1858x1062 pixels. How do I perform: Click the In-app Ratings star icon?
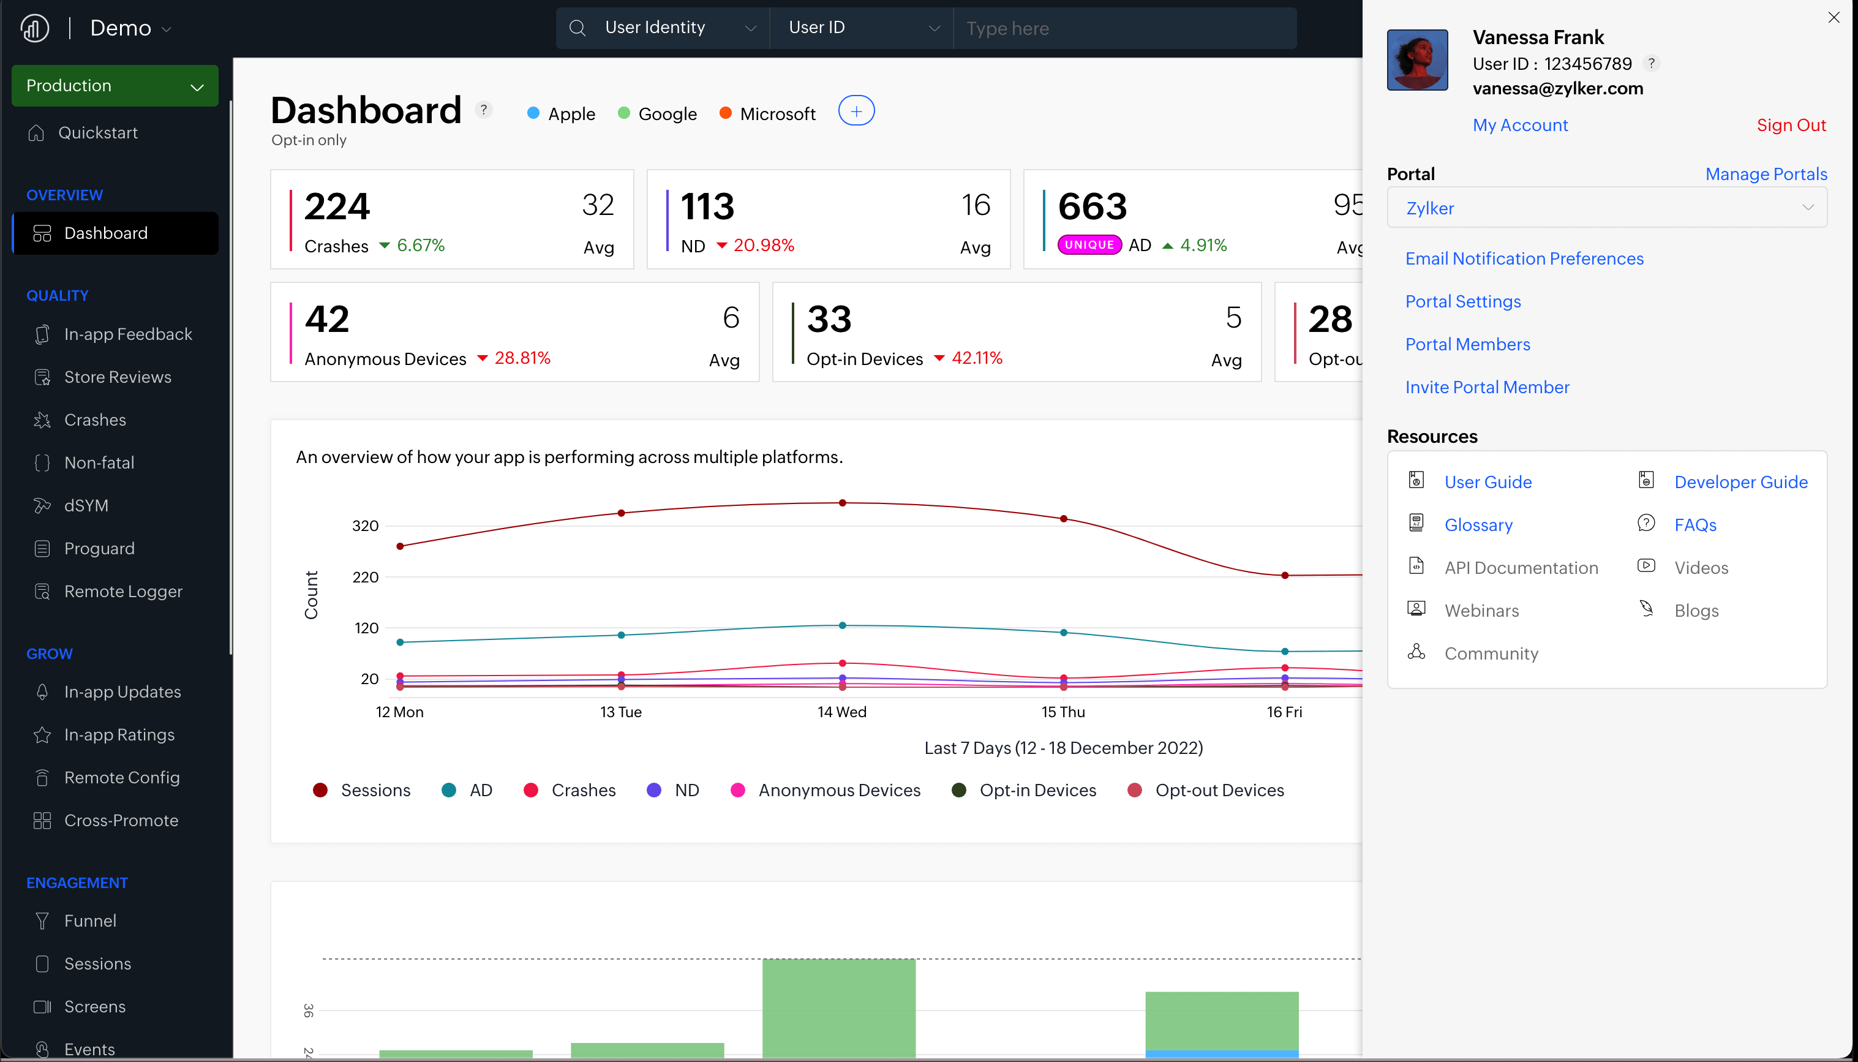click(42, 734)
